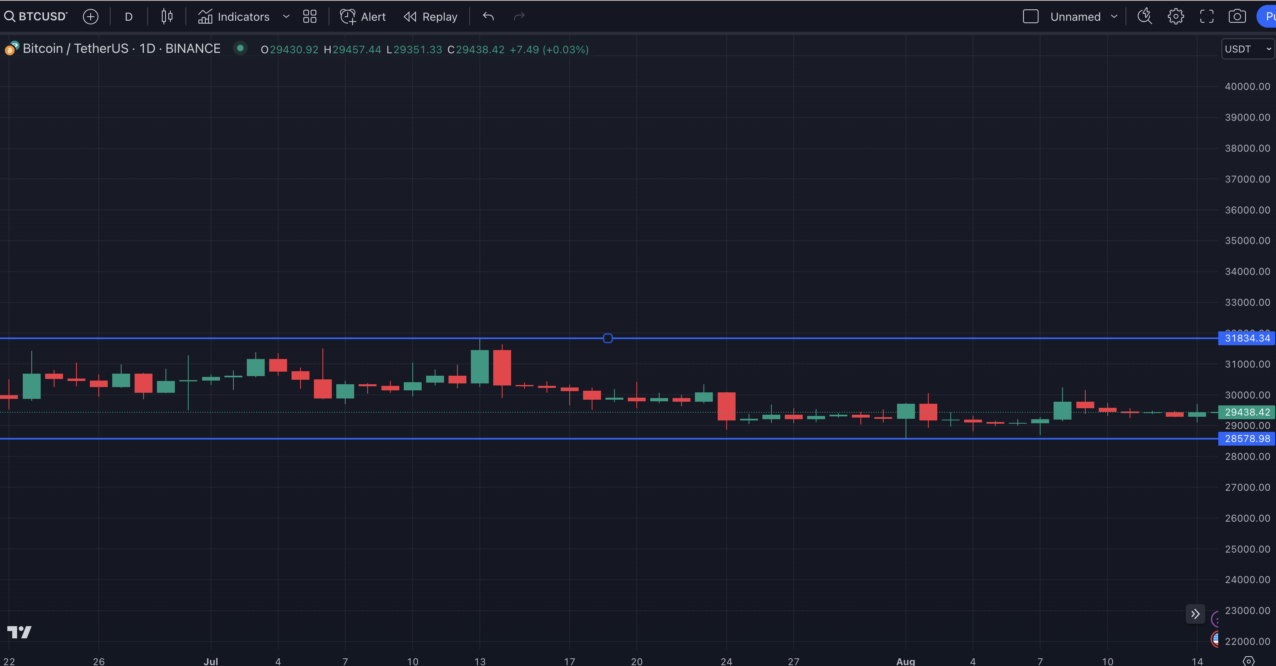Select the chart layout square icon

pyautogui.click(x=1030, y=17)
